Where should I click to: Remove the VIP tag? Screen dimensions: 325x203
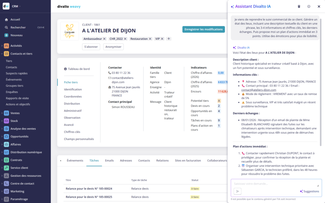point(162,39)
